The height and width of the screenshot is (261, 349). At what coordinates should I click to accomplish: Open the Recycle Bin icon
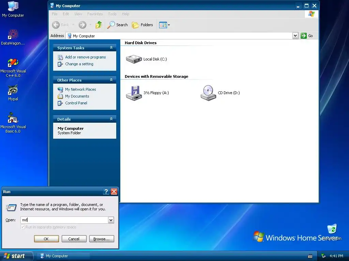tap(332, 232)
